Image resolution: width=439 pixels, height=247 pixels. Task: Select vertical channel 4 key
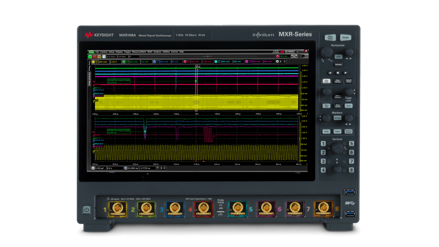tap(323, 170)
